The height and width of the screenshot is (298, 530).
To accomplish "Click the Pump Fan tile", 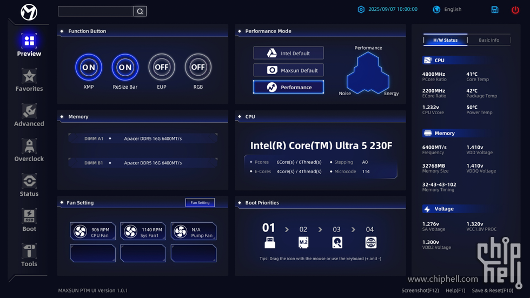I will (194, 231).
